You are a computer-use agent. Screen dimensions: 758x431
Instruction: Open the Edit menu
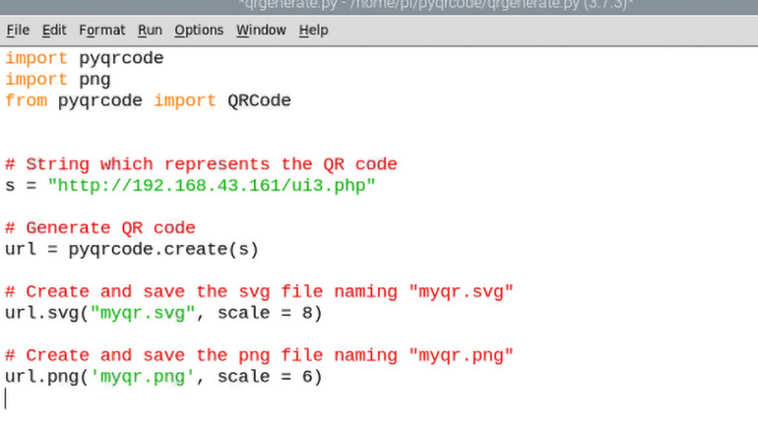[53, 31]
